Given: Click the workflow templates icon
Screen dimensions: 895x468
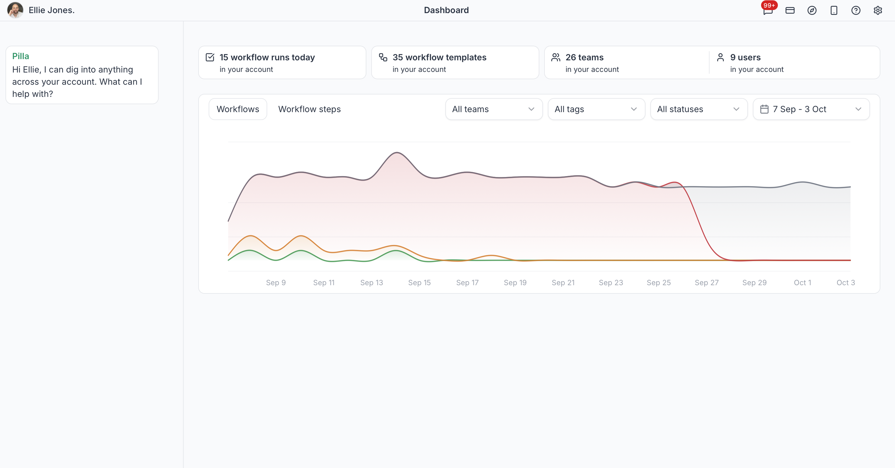Looking at the screenshot, I should (383, 57).
